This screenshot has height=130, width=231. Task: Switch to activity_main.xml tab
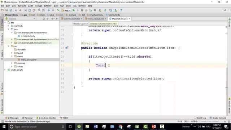pos(72,19)
